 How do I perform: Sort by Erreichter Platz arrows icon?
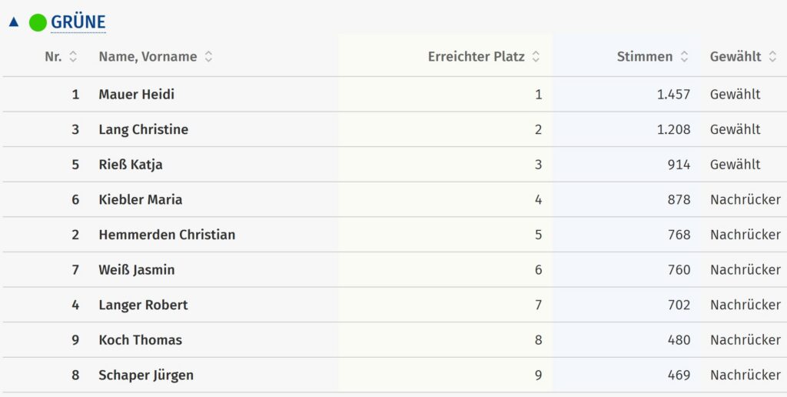(x=536, y=57)
